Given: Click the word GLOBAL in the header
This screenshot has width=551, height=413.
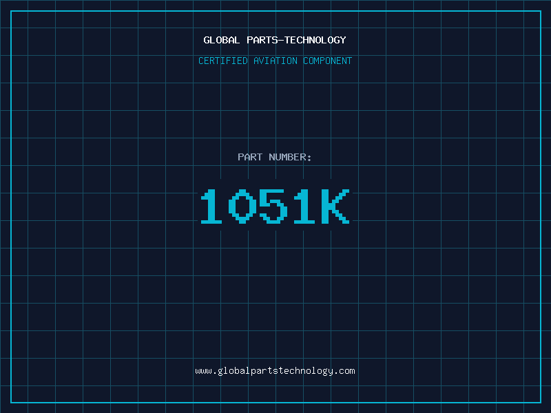Looking at the screenshot, I should [x=222, y=40].
